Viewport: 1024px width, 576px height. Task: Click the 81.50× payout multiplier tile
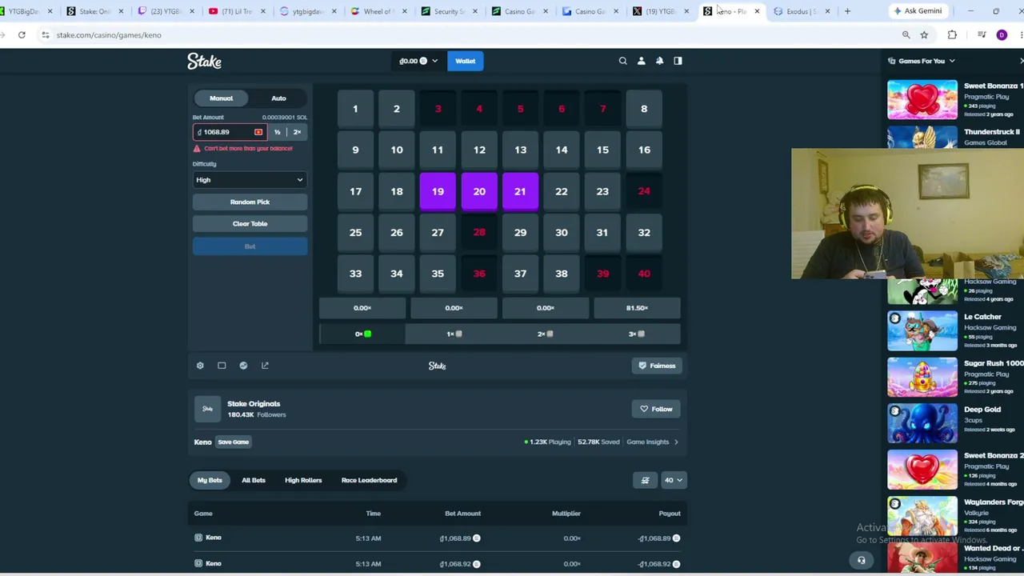(x=637, y=308)
